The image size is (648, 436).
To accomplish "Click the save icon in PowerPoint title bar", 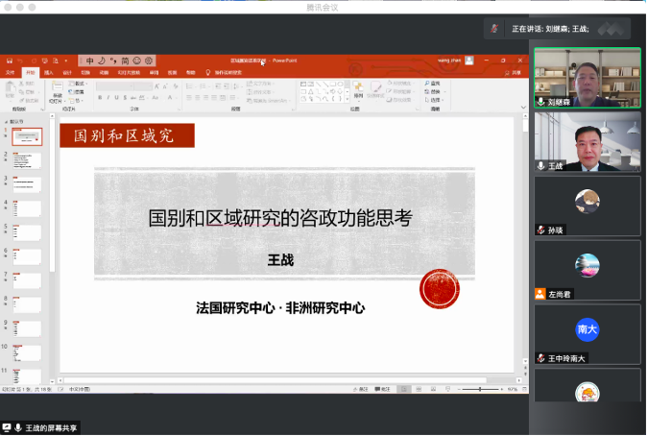I will (x=8, y=61).
